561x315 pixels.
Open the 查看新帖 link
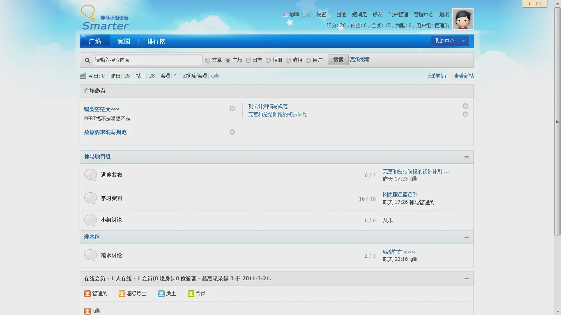464,76
